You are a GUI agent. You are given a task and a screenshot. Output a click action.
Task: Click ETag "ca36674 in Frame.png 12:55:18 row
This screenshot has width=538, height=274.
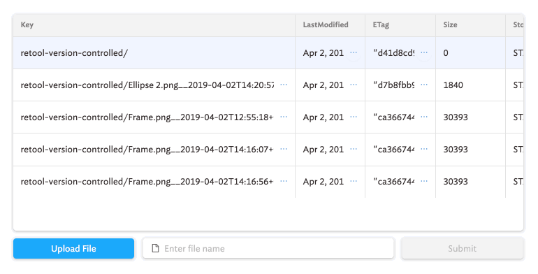[393, 117]
